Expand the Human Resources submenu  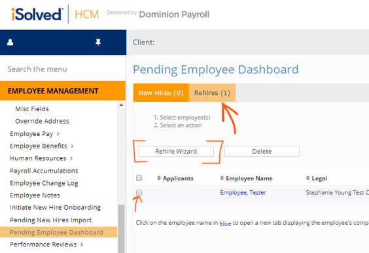pos(41,158)
